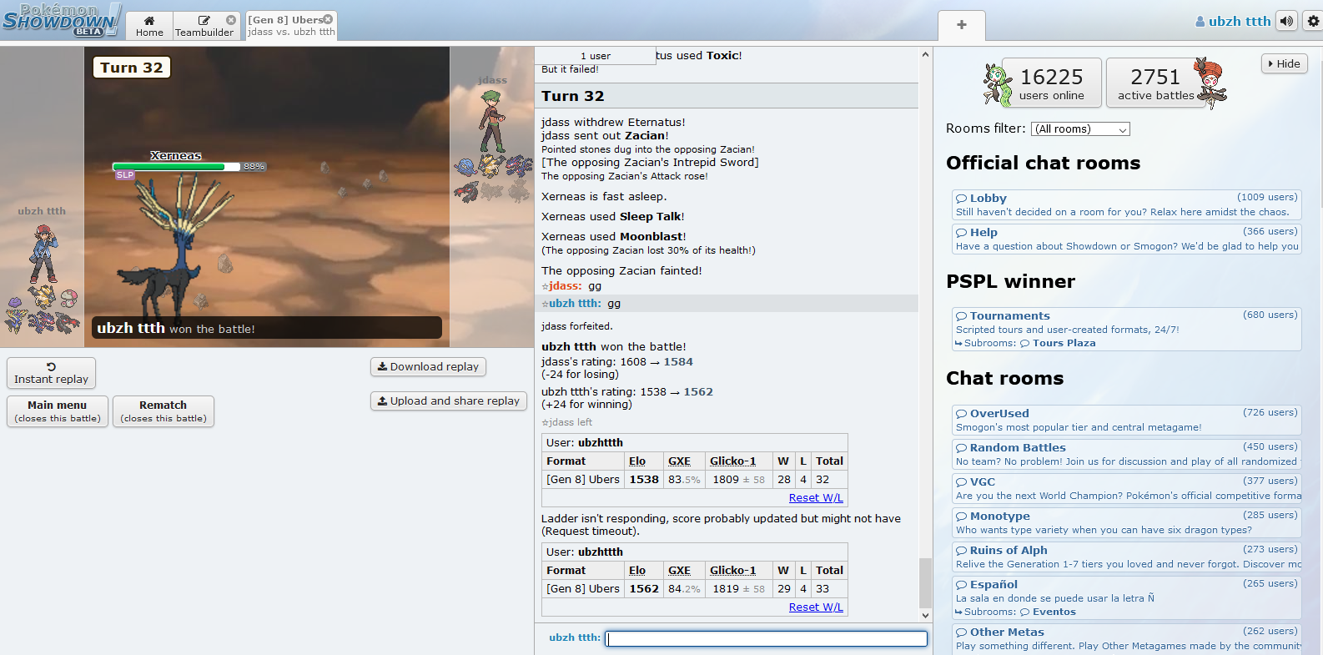This screenshot has width=1323, height=655.
Task: Hide the rooms panel
Action: tap(1284, 63)
